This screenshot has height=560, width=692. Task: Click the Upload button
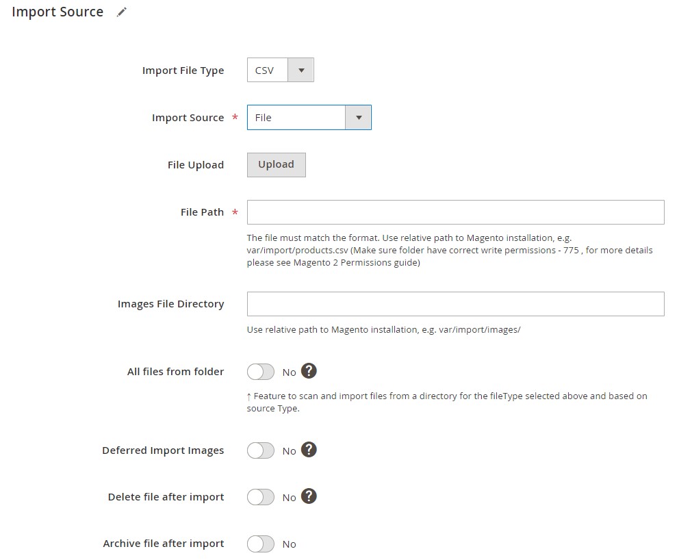tap(277, 164)
